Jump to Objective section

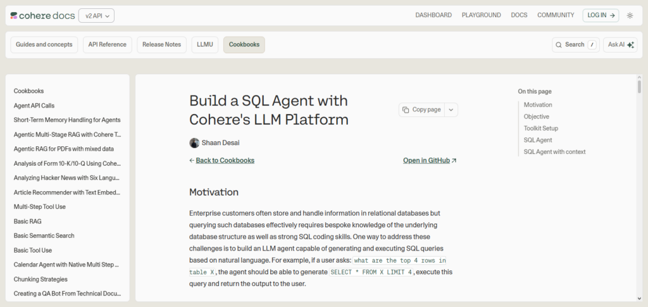point(536,116)
